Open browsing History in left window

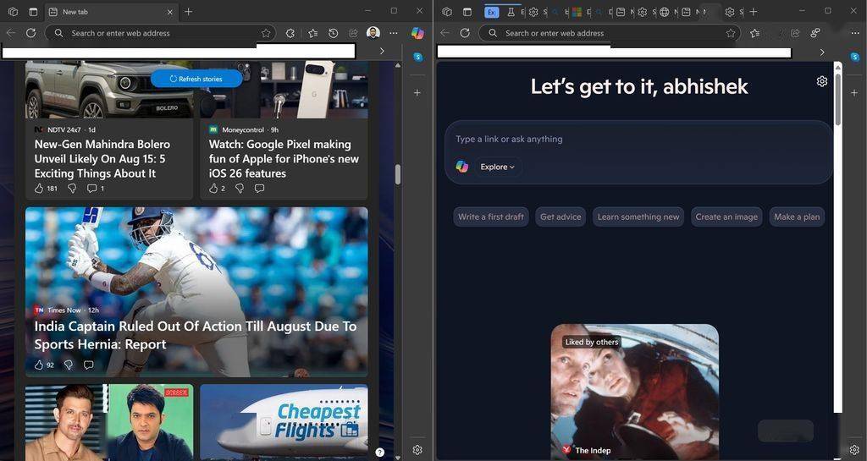333,33
